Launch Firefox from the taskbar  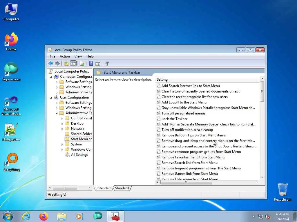coord(44,216)
